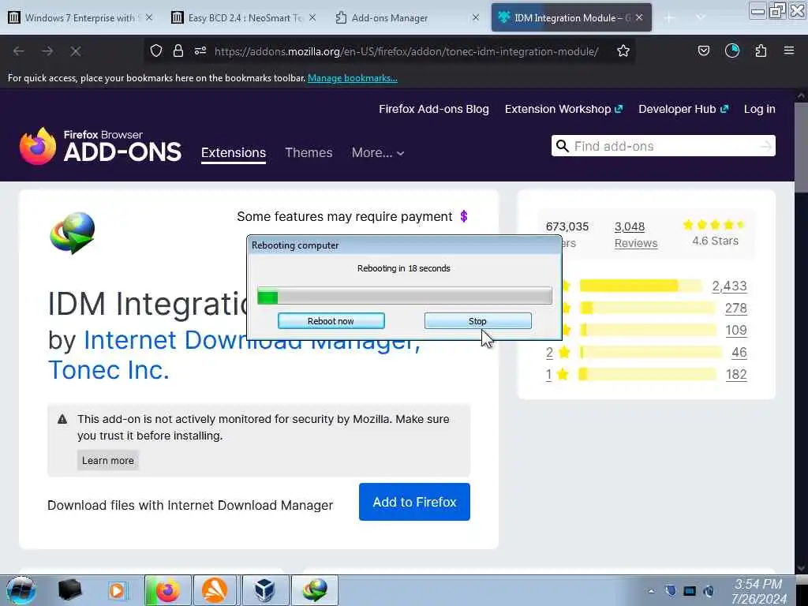
Task: Click the forward navigation arrow
Action: [x=47, y=51]
